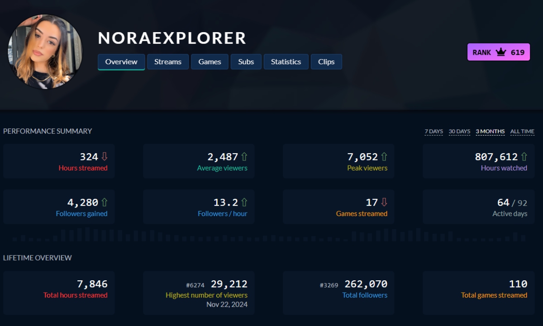The width and height of the screenshot is (543, 326).
Task: Click the red down arrow beside Hours streamed
Action: tap(105, 157)
